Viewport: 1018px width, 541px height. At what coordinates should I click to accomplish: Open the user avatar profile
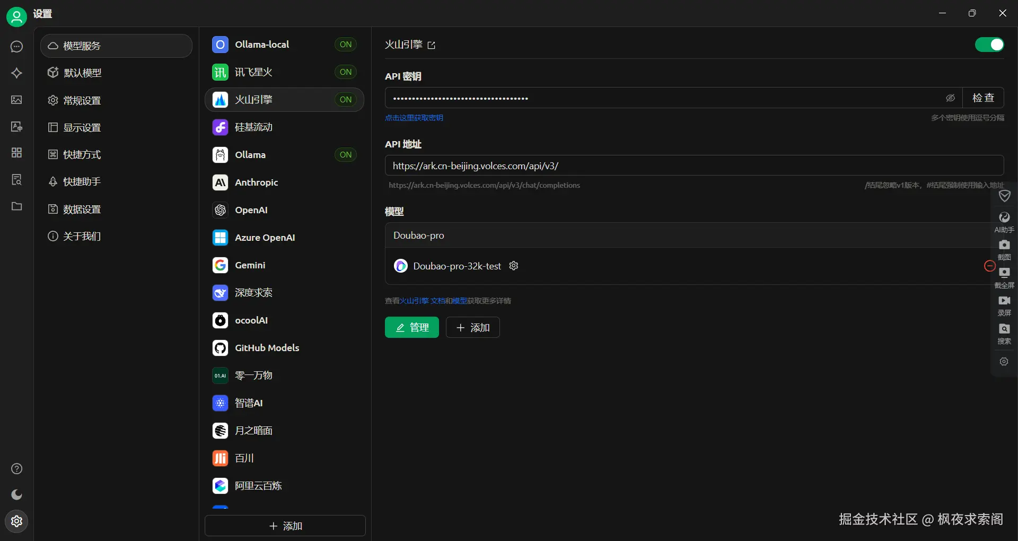(16, 16)
